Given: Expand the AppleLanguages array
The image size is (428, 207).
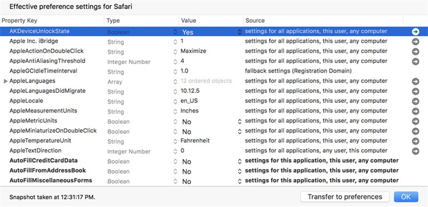Looking at the screenshot, I should (x=5, y=81).
